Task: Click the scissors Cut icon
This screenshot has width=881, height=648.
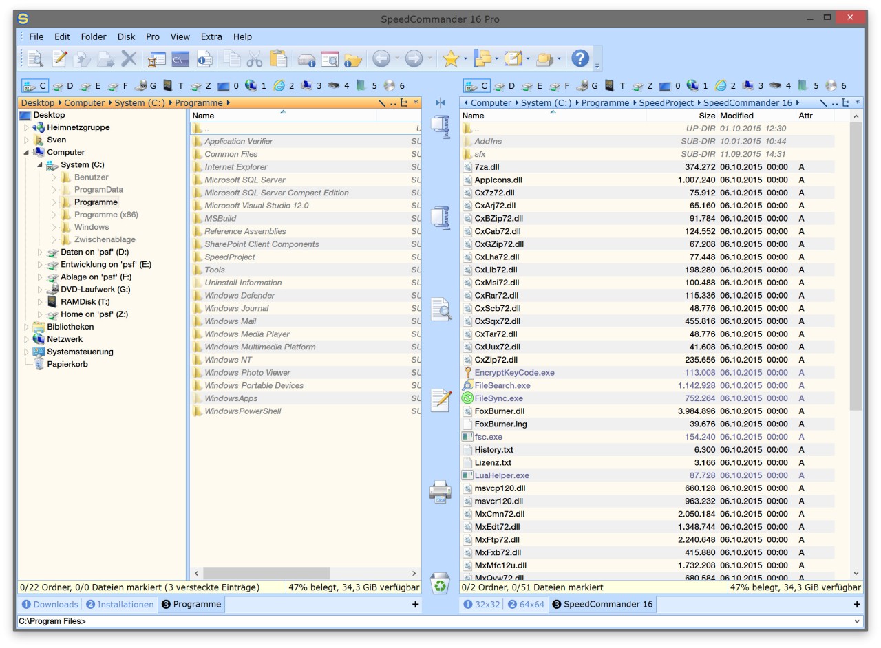Action: click(x=255, y=59)
